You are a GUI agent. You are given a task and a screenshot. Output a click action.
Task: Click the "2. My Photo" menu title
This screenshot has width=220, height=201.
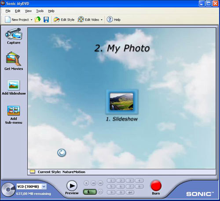click(122, 48)
